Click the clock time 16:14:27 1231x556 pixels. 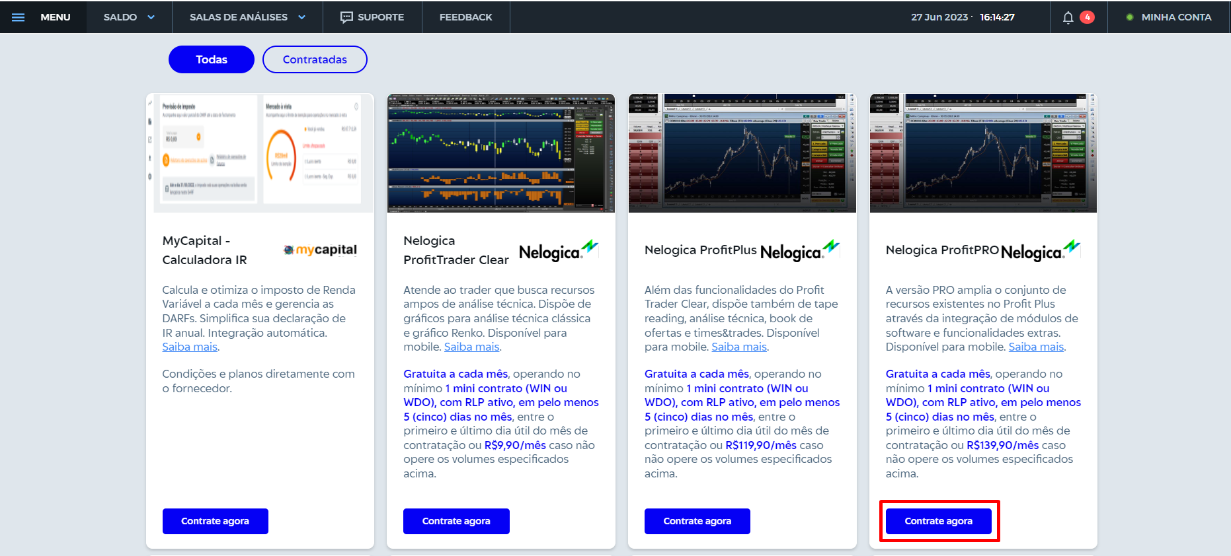click(x=997, y=17)
